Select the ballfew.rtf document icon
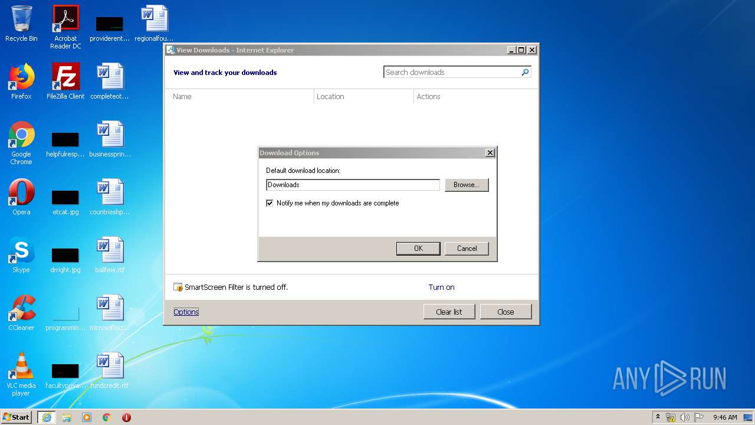Viewport: 755px width, 425px height. [x=110, y=255]
